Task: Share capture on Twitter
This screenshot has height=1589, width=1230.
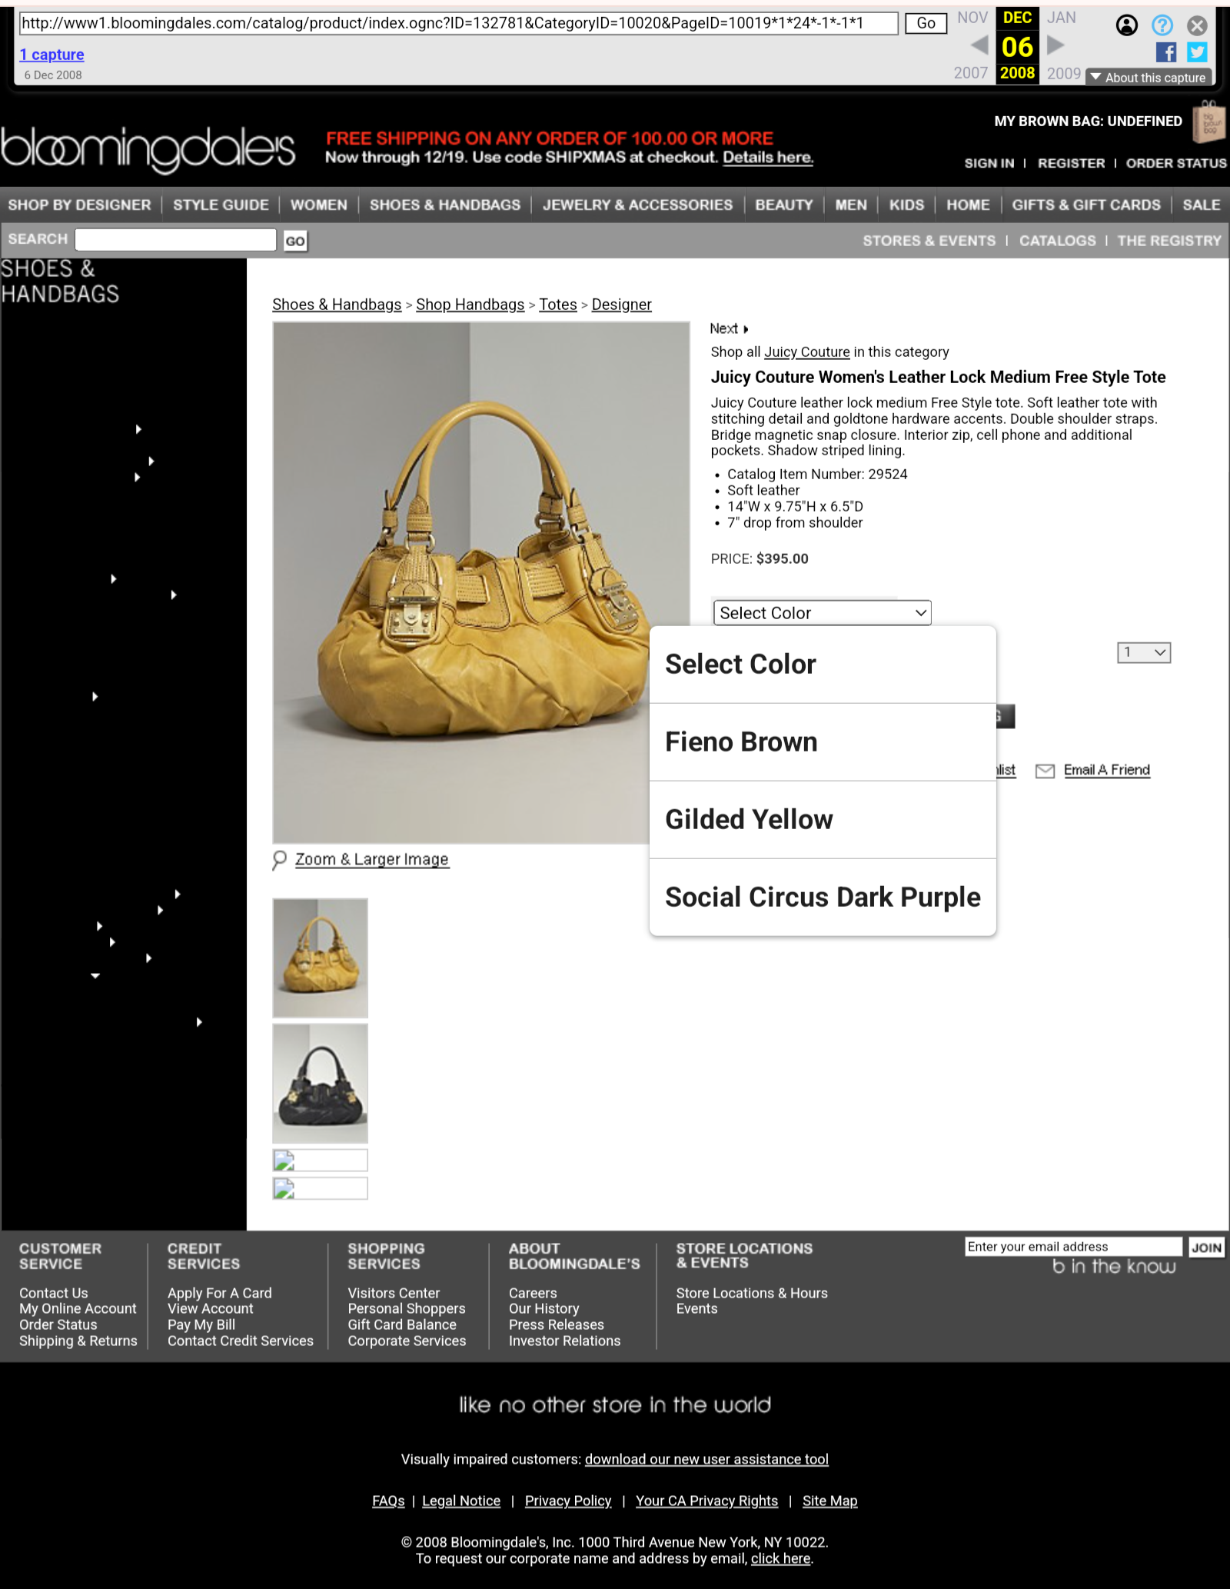Action: tap(1197, 52)
